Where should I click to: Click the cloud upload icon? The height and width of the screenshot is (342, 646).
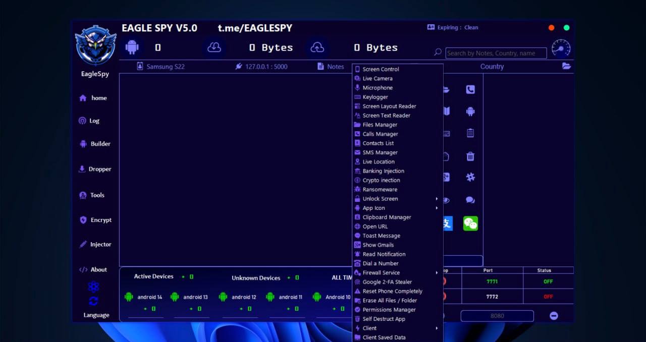pos(317,47)
